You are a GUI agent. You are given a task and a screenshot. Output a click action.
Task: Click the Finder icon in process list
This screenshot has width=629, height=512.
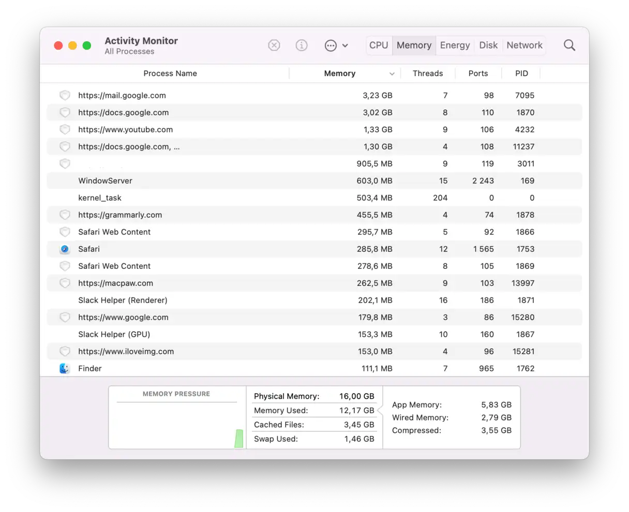click(65, 369)
